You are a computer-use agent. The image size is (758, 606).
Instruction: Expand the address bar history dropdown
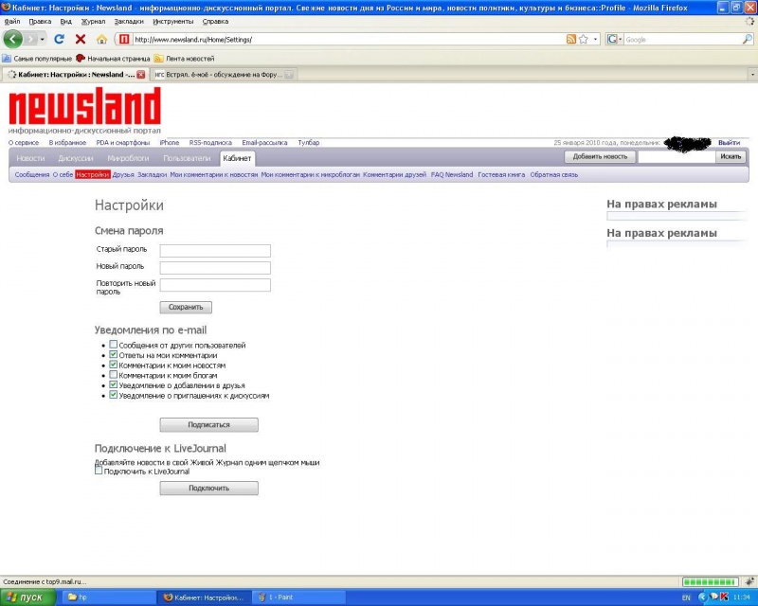[596, 39]
